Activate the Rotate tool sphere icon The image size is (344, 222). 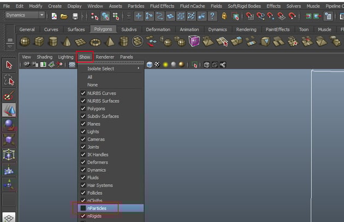[x=9, y=125]
